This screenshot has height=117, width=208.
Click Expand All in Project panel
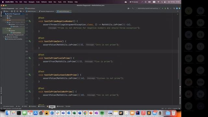click(x=15, y=11)
